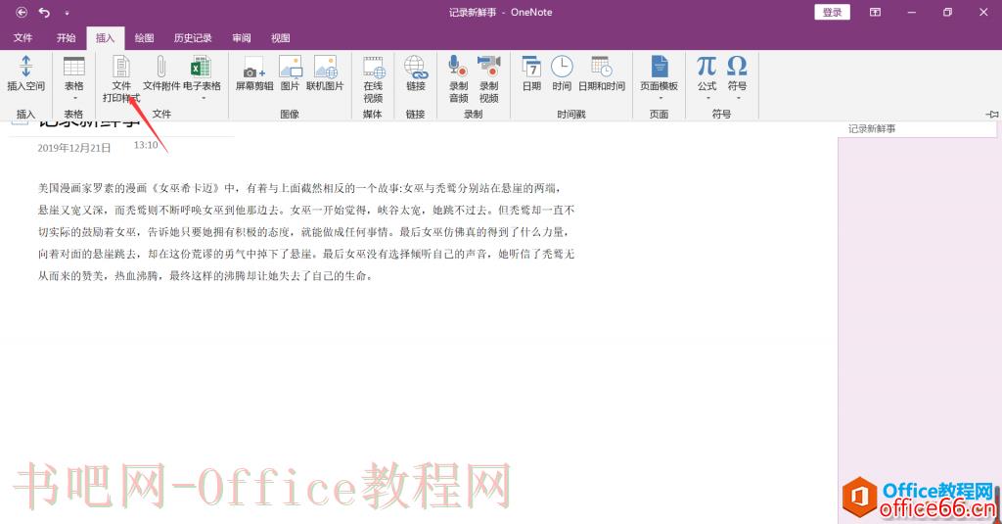Expand the Spreadsheet (电子表格) dropdown arrow

click(x=202, y=99)
